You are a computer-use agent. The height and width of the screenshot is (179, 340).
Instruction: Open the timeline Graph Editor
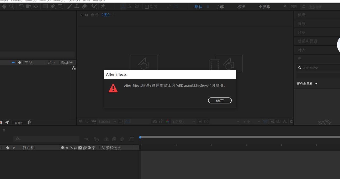tap(132, 139)
